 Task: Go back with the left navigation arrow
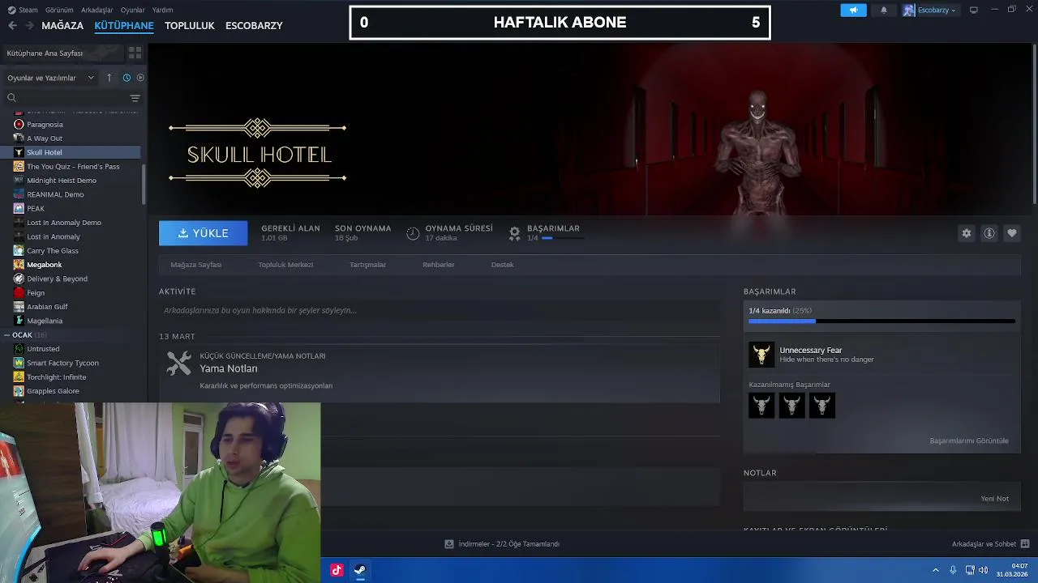coord(12,25)
